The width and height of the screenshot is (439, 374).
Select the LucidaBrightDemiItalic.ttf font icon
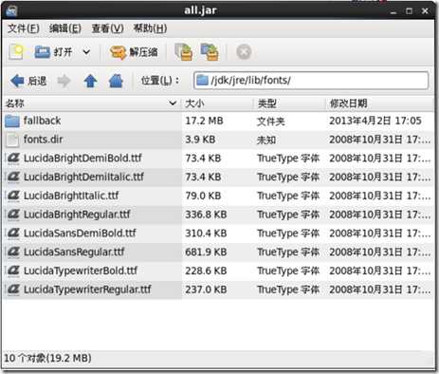pos(13,177)
